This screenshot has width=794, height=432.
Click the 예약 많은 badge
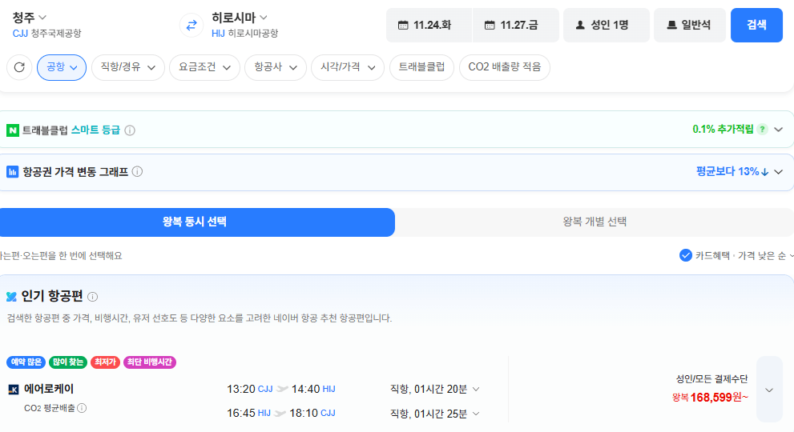(x=26, y=362)
